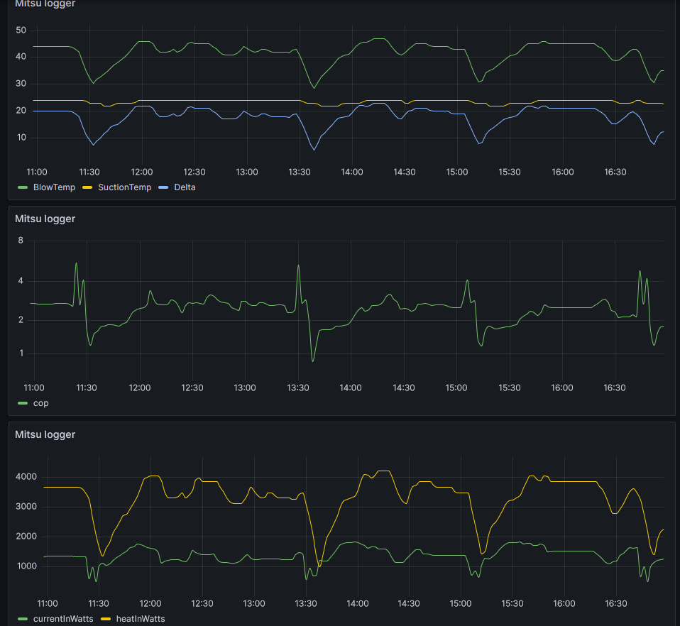This screenshot has height=626, width=680.
Task: Open the cop panel's Mitsu logger title menu
Action: [45, 219]
